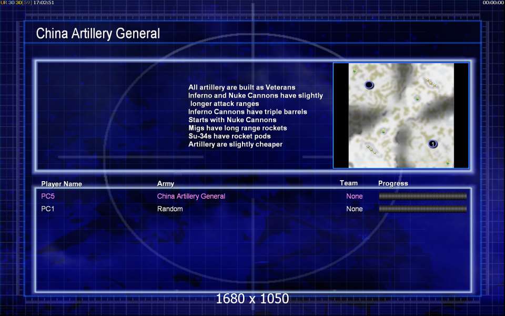
Task: Click the PC5 loading progress bar
Action: [423, 196]
